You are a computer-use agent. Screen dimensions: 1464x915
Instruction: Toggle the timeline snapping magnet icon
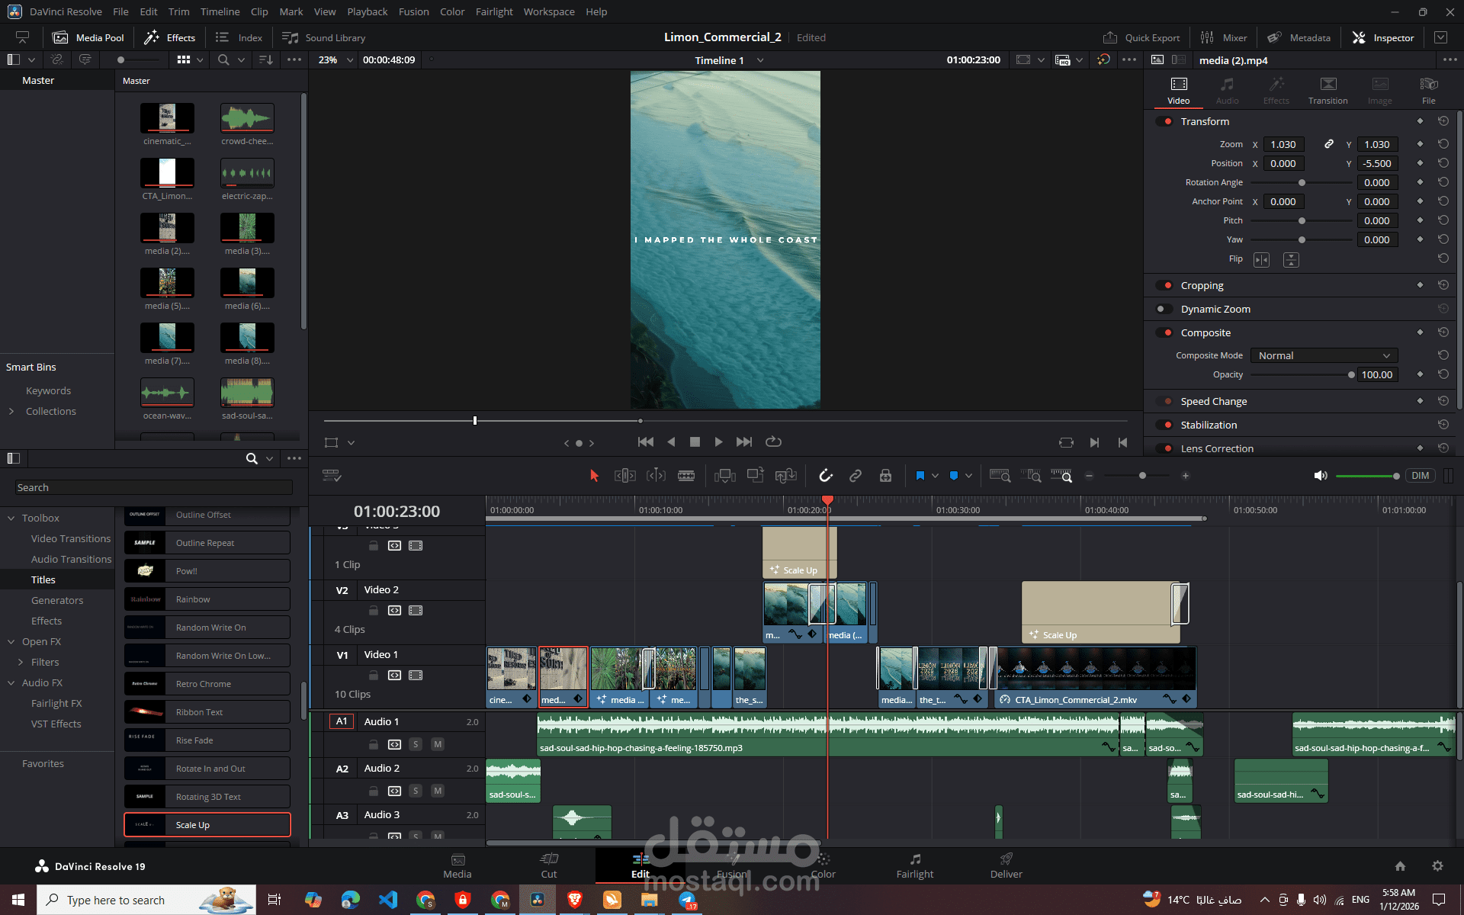coord(826,476)
